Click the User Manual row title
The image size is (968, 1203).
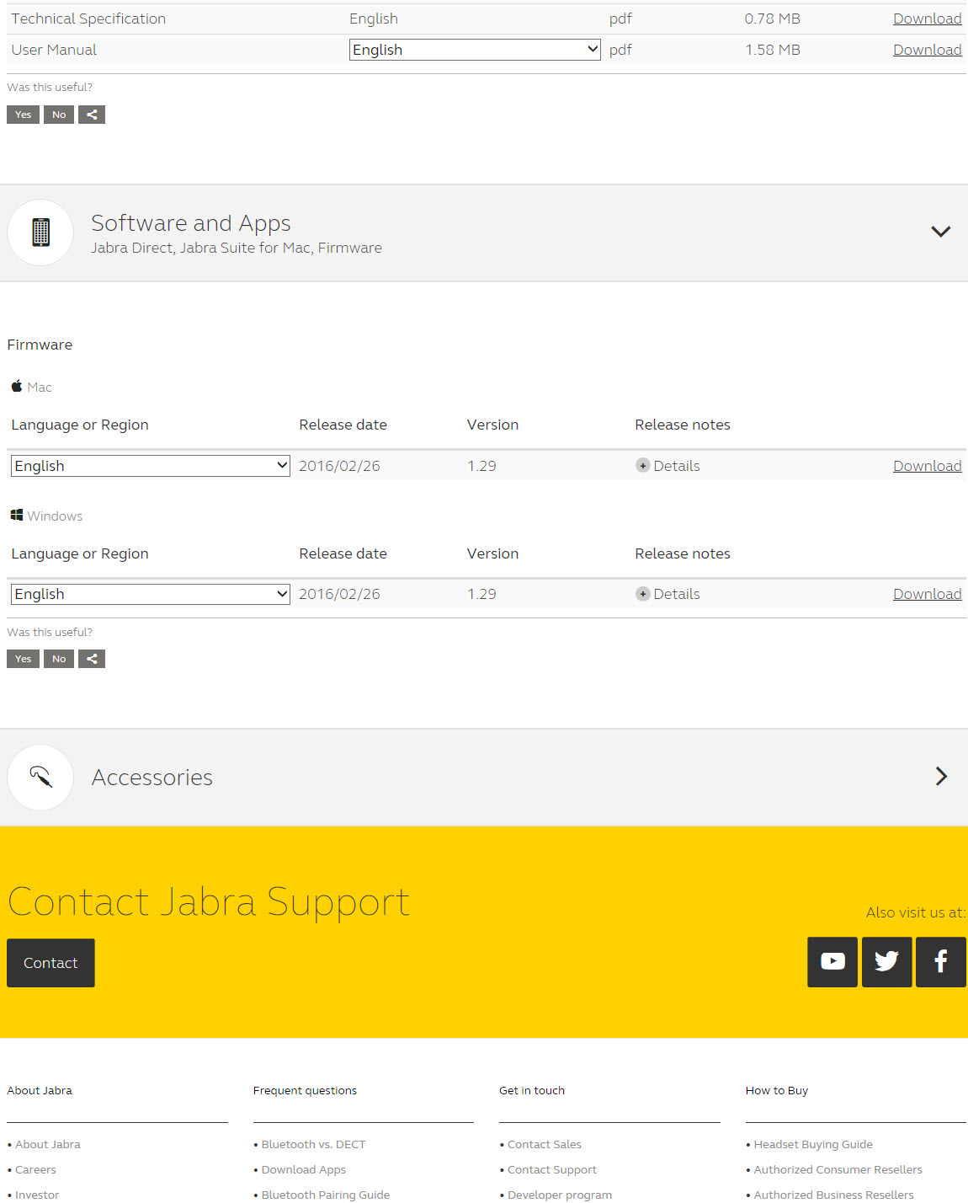click(54, 50)
